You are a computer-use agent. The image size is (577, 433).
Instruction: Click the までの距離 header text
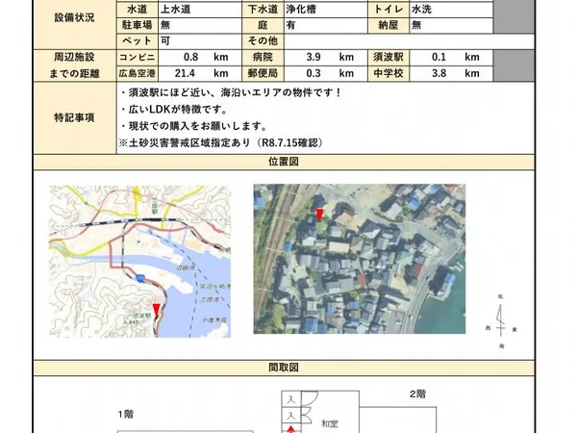75,74
